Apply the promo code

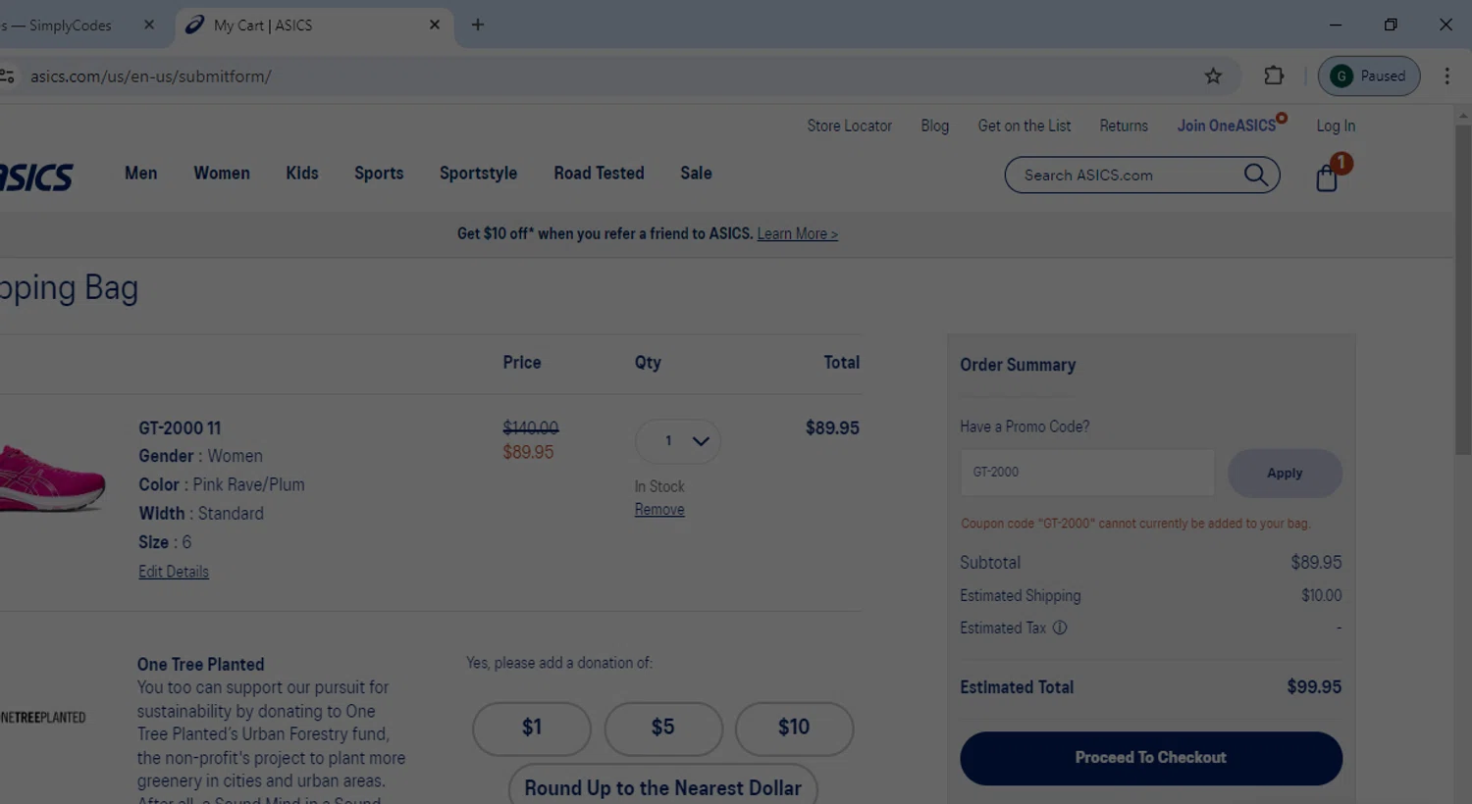pyautogui.click(x=1285, y=473)
